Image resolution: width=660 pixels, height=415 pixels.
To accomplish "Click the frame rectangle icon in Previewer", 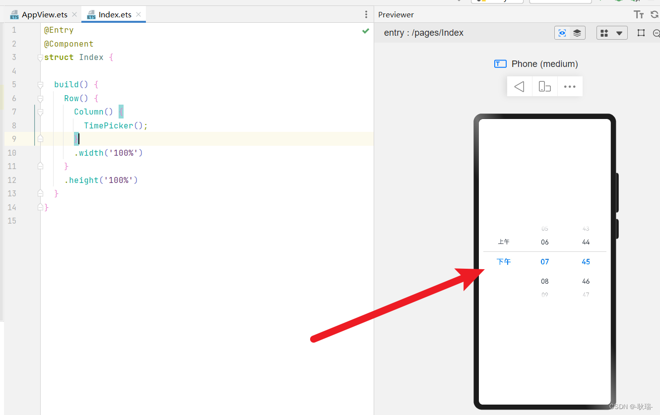I will pyautogui.click(x=641, y=33).
